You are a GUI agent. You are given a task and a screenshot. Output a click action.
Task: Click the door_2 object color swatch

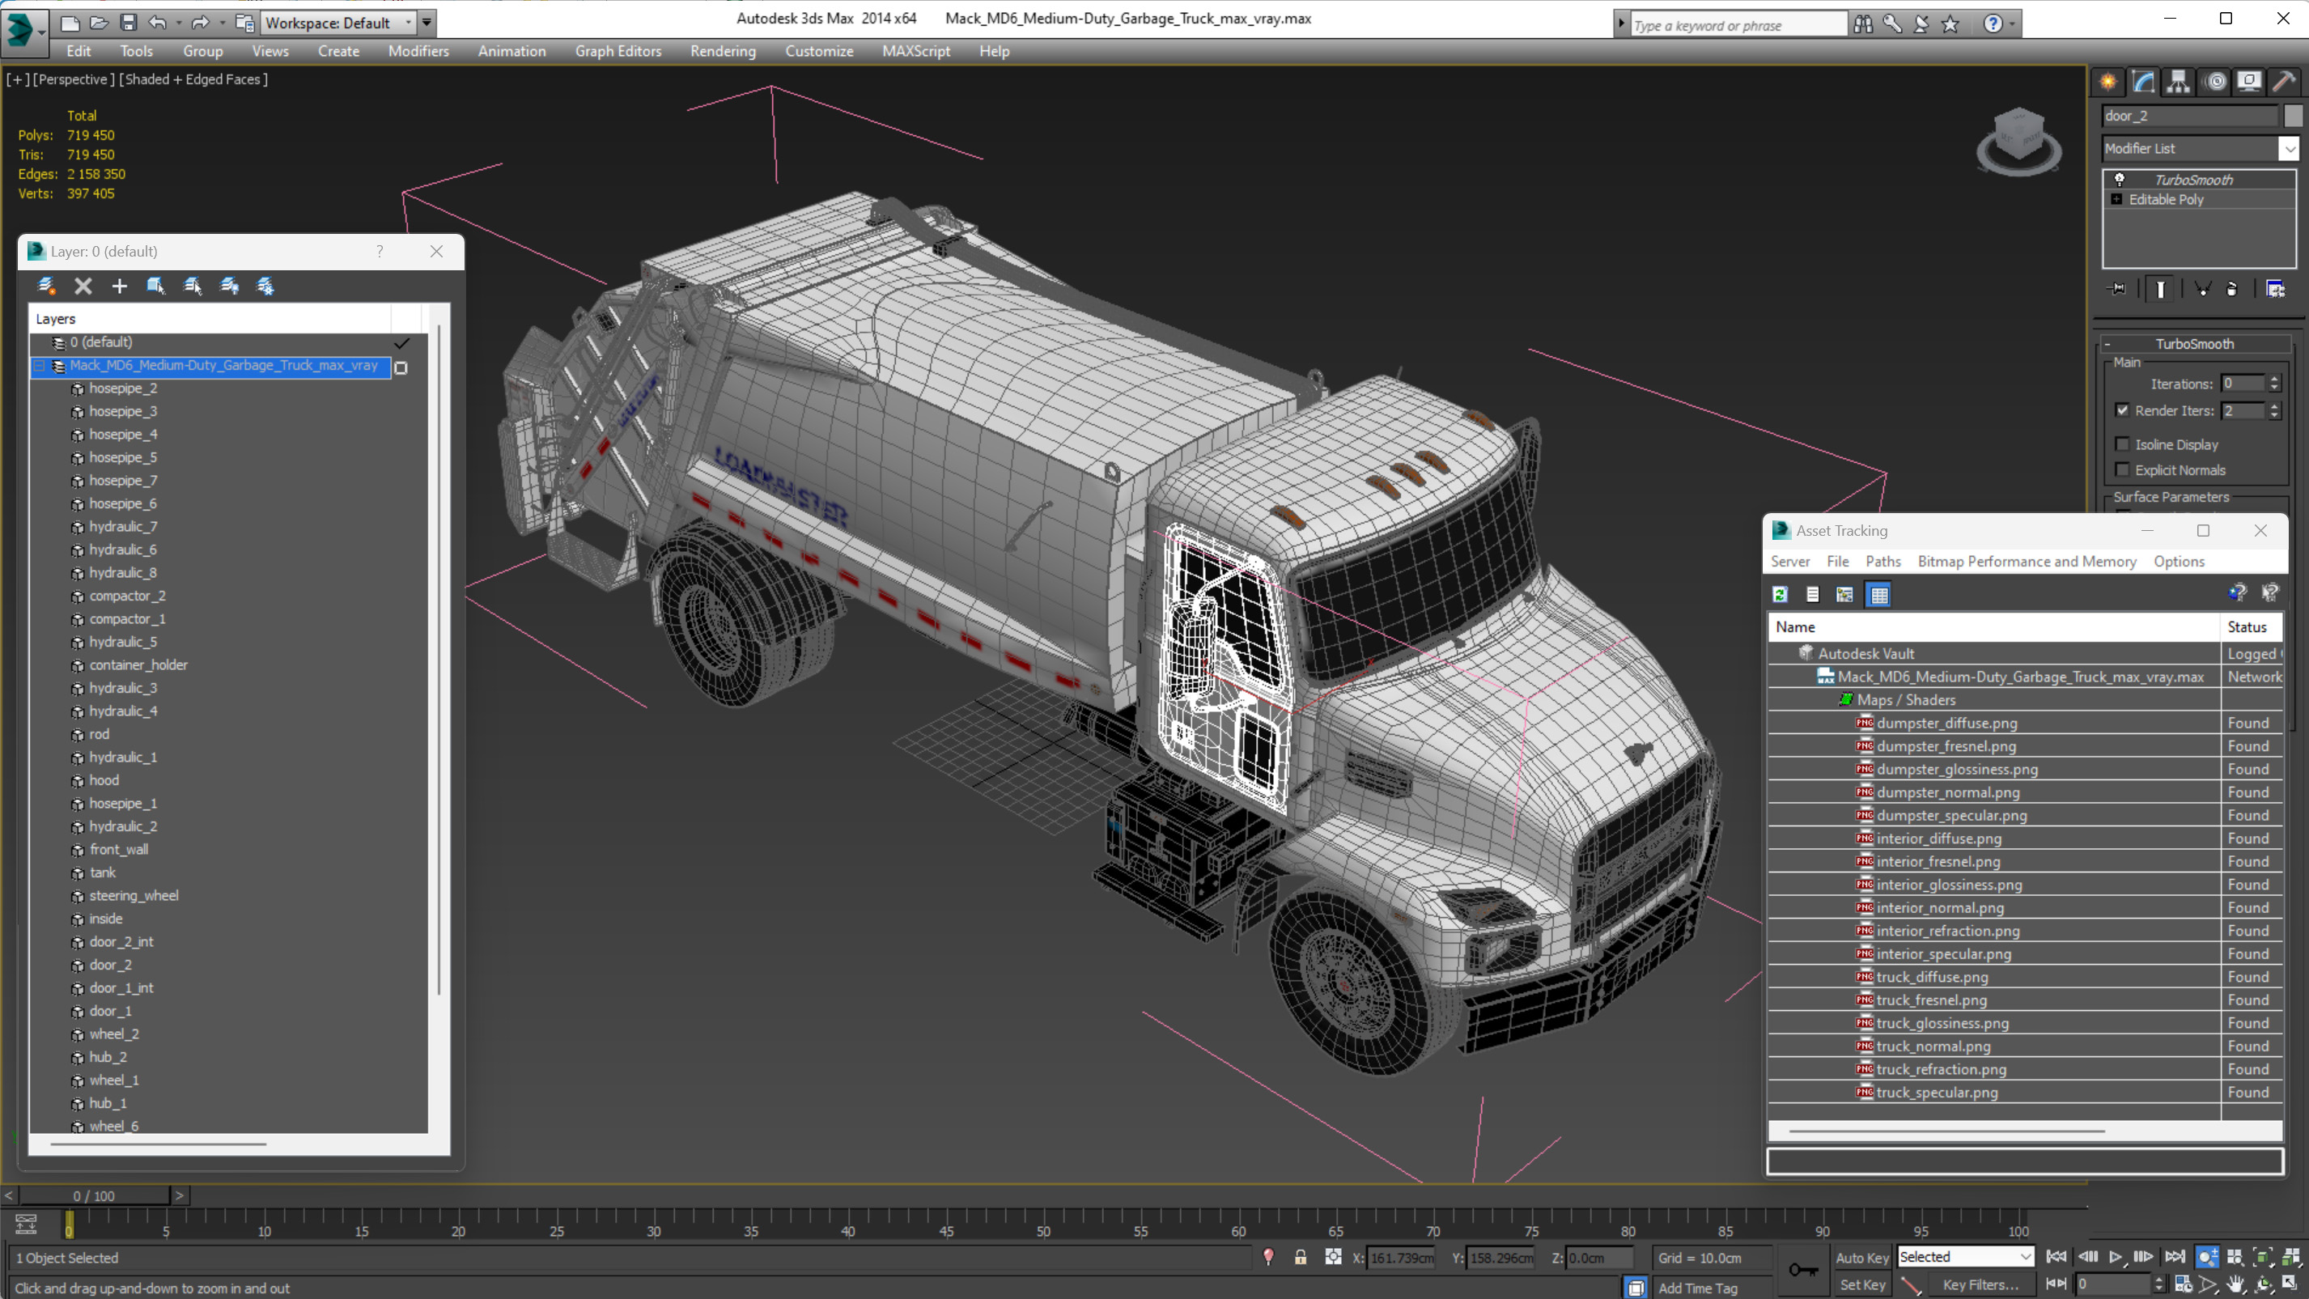click(x=2292, y=116)
